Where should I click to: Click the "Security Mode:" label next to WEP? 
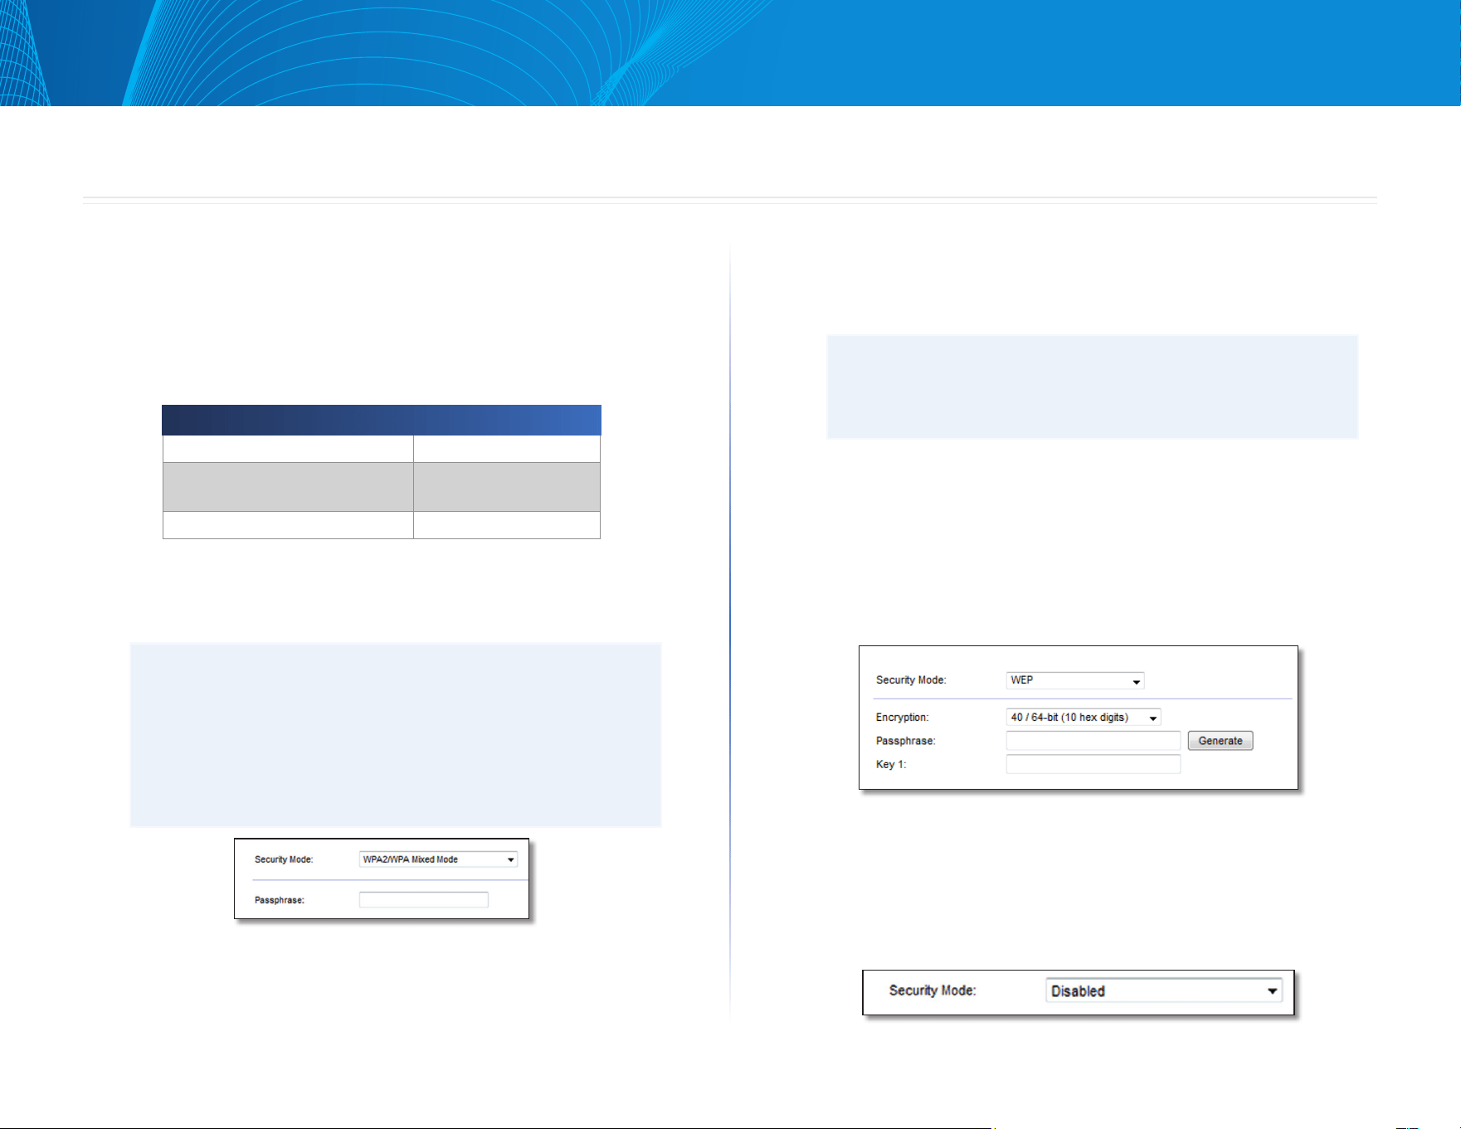click(911, 680)
